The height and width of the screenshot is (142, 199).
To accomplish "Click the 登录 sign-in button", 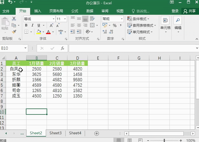I will [175, 11].
